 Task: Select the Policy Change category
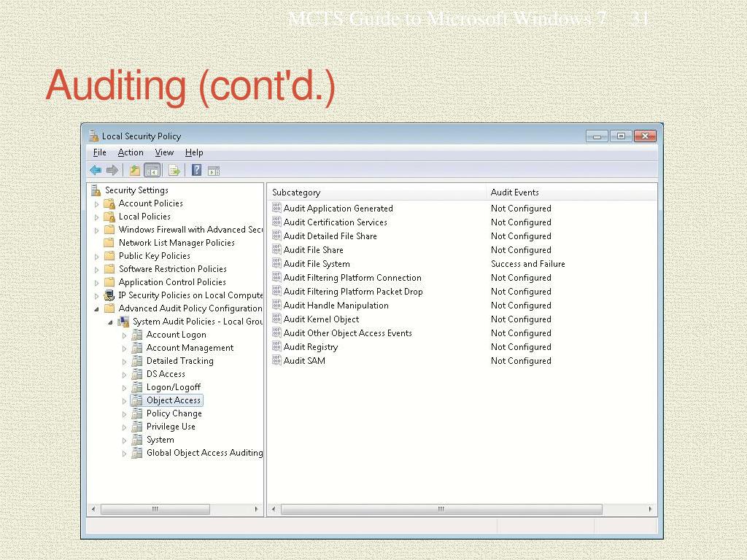coord(174,413)
